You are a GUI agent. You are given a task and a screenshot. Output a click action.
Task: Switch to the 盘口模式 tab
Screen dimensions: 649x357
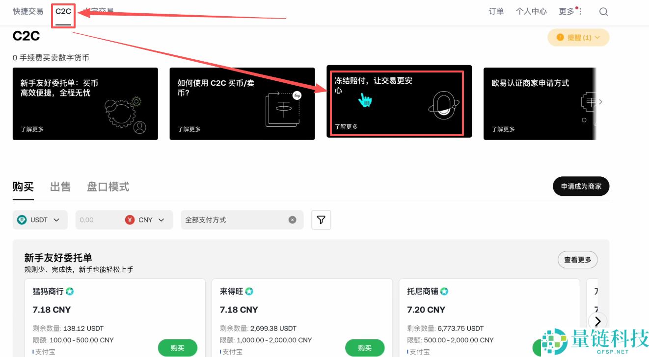(108, 187)
